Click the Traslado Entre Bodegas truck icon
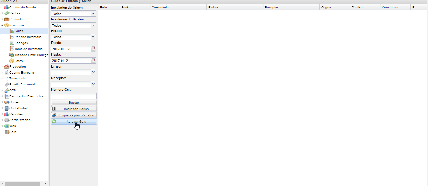Viewport: 428px width, 186px height. (12, 55)
